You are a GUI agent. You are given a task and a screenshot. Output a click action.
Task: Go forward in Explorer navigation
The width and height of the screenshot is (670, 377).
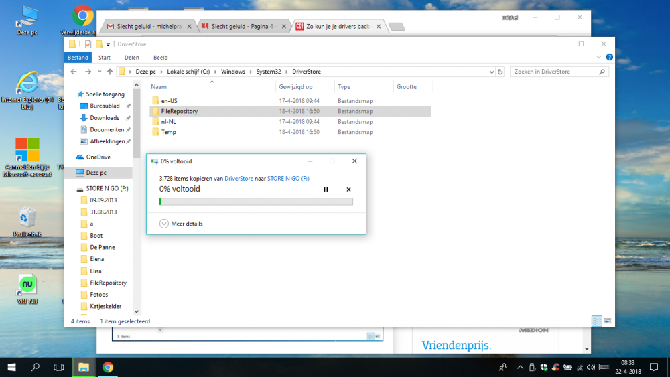pos(88,72)
